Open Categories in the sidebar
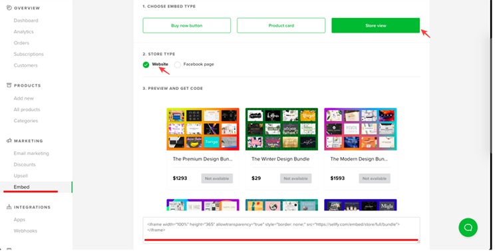Screen dimensions: 499x251 pos(26,121)
